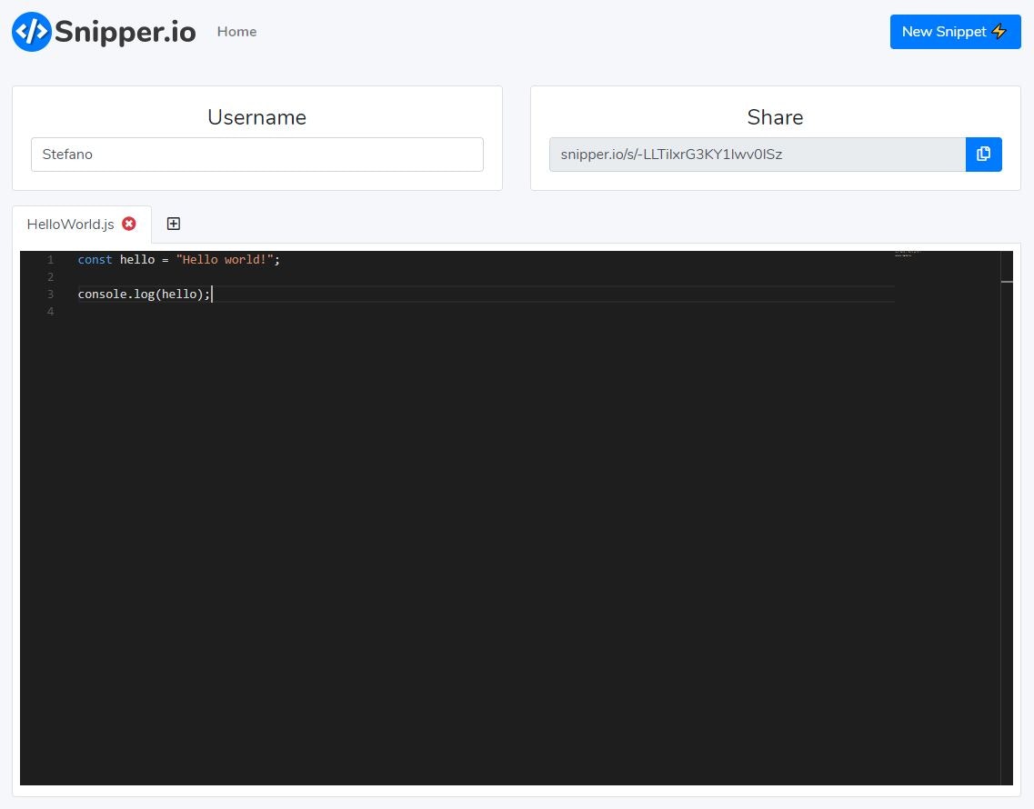Viewport: 1034px width, 809px height.
Task: Close the HelloWorld.js tab via the red X
Action: [x=129, y=224]
